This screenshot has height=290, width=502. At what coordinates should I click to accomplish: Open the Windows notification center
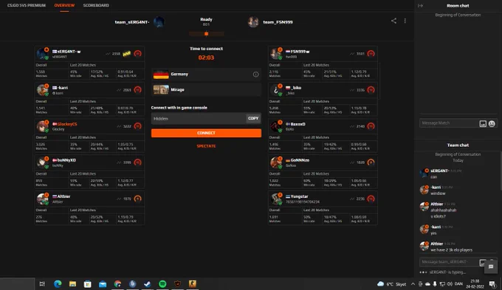(x=492, y=284)
